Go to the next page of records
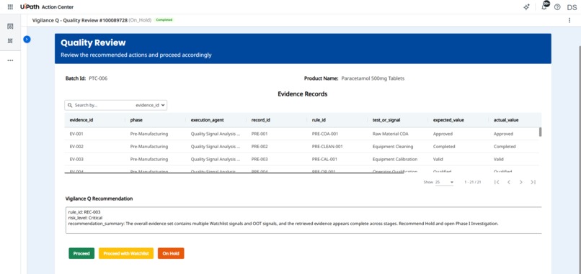 (x=521, y=182)
